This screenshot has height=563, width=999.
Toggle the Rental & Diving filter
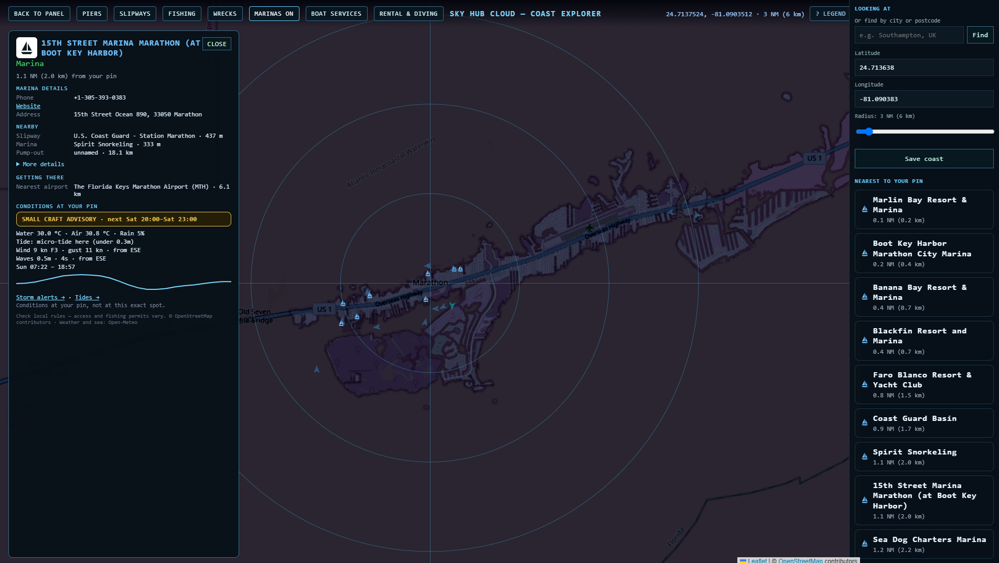(x=409, y=14)
